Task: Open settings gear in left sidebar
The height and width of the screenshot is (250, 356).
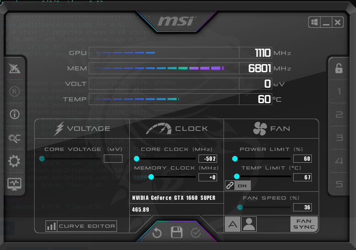Action: tap(14, 161)
